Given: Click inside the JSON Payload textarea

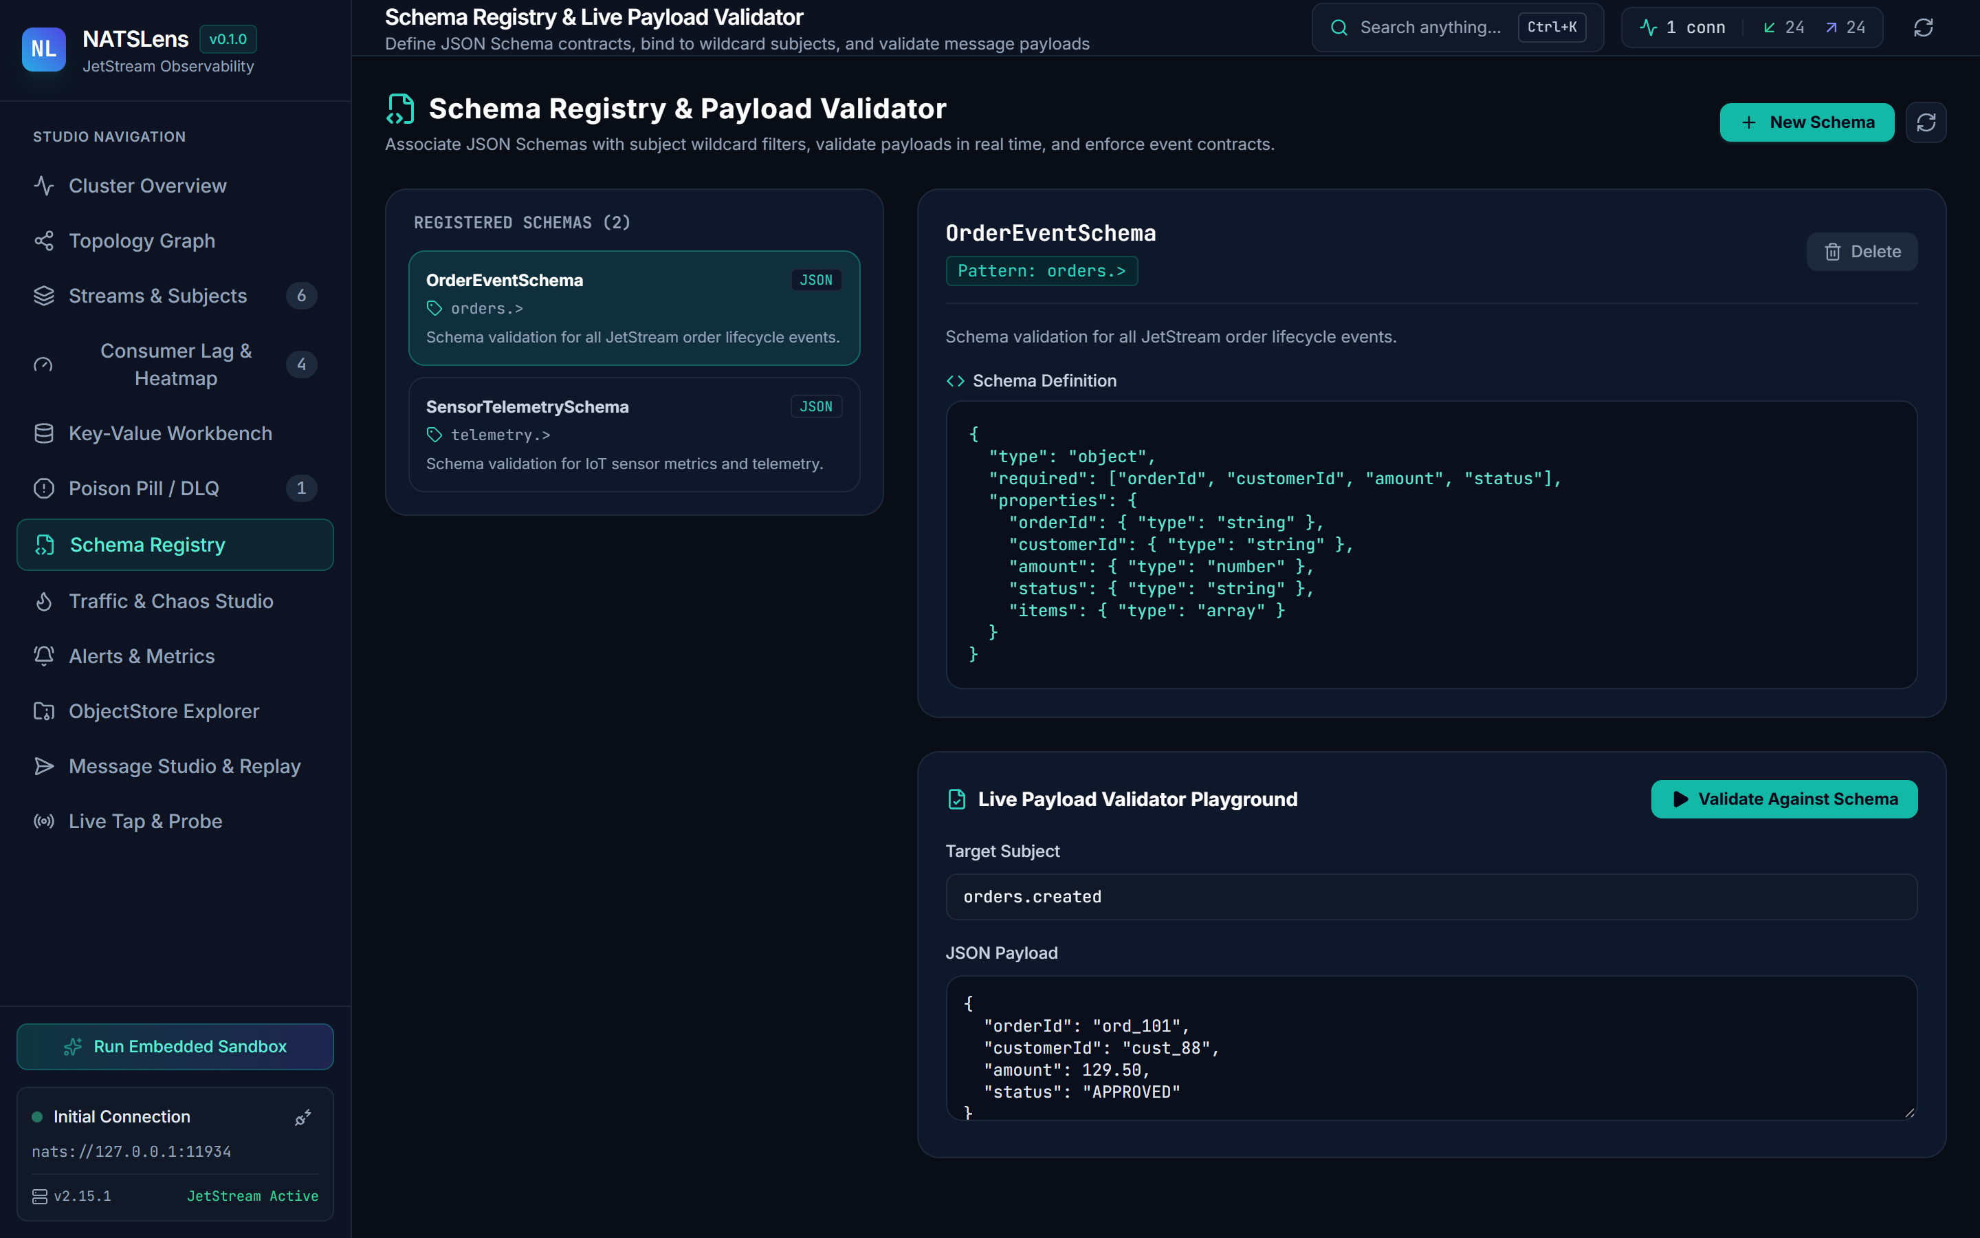Looking at the screenshot, I should point(1431,1047).
